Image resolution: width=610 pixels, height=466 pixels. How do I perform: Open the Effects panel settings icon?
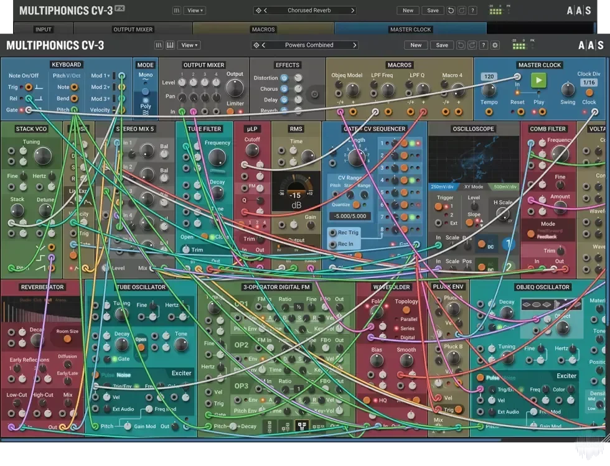click(315, 94)
